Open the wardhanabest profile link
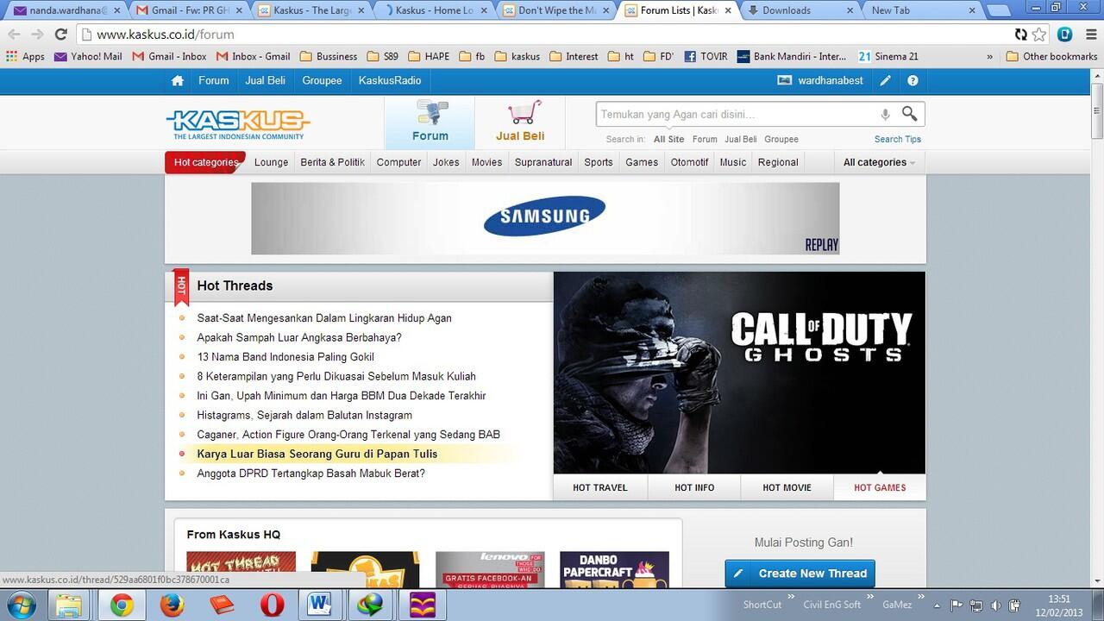Image resolution: width=1104 pixels, height=621 pixels. 819,80
